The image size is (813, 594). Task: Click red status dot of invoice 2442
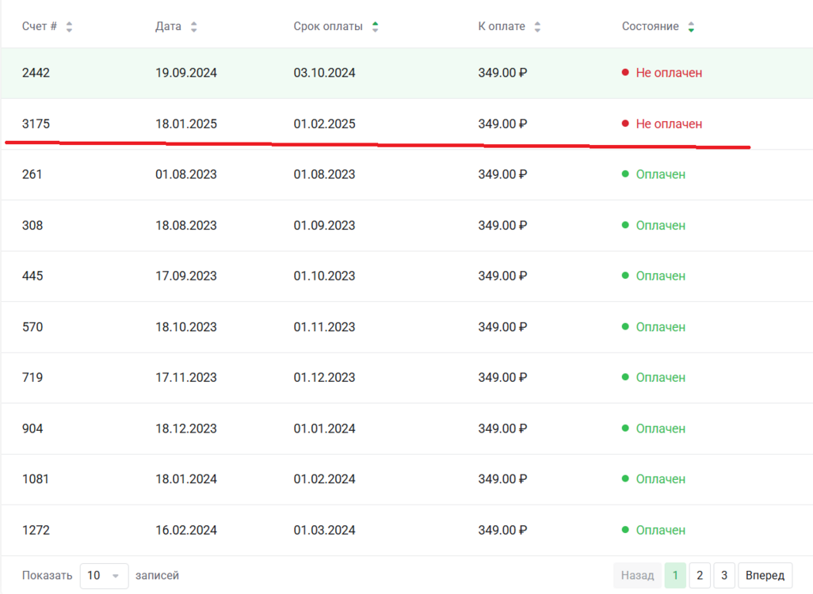(625, 73)
